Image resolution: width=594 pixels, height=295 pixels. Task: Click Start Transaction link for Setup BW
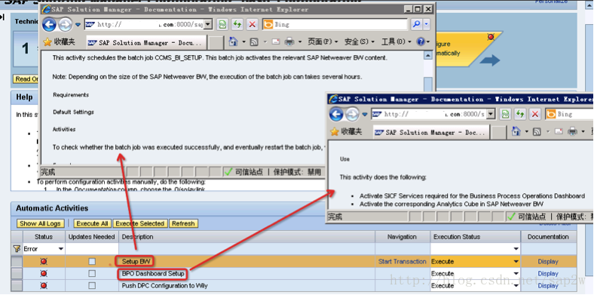click(402, 261)
